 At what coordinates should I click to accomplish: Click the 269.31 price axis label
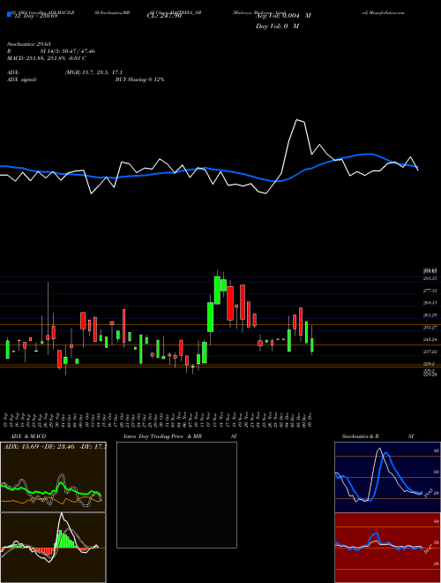click(430, 303)
